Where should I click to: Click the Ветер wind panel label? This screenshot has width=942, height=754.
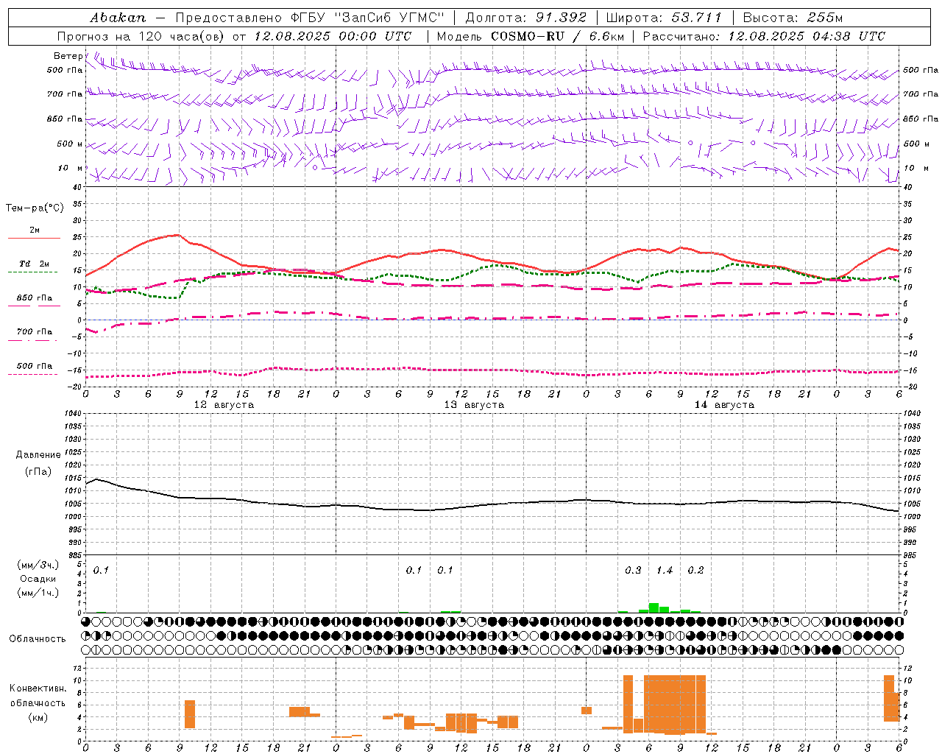[x=69, y=56]
